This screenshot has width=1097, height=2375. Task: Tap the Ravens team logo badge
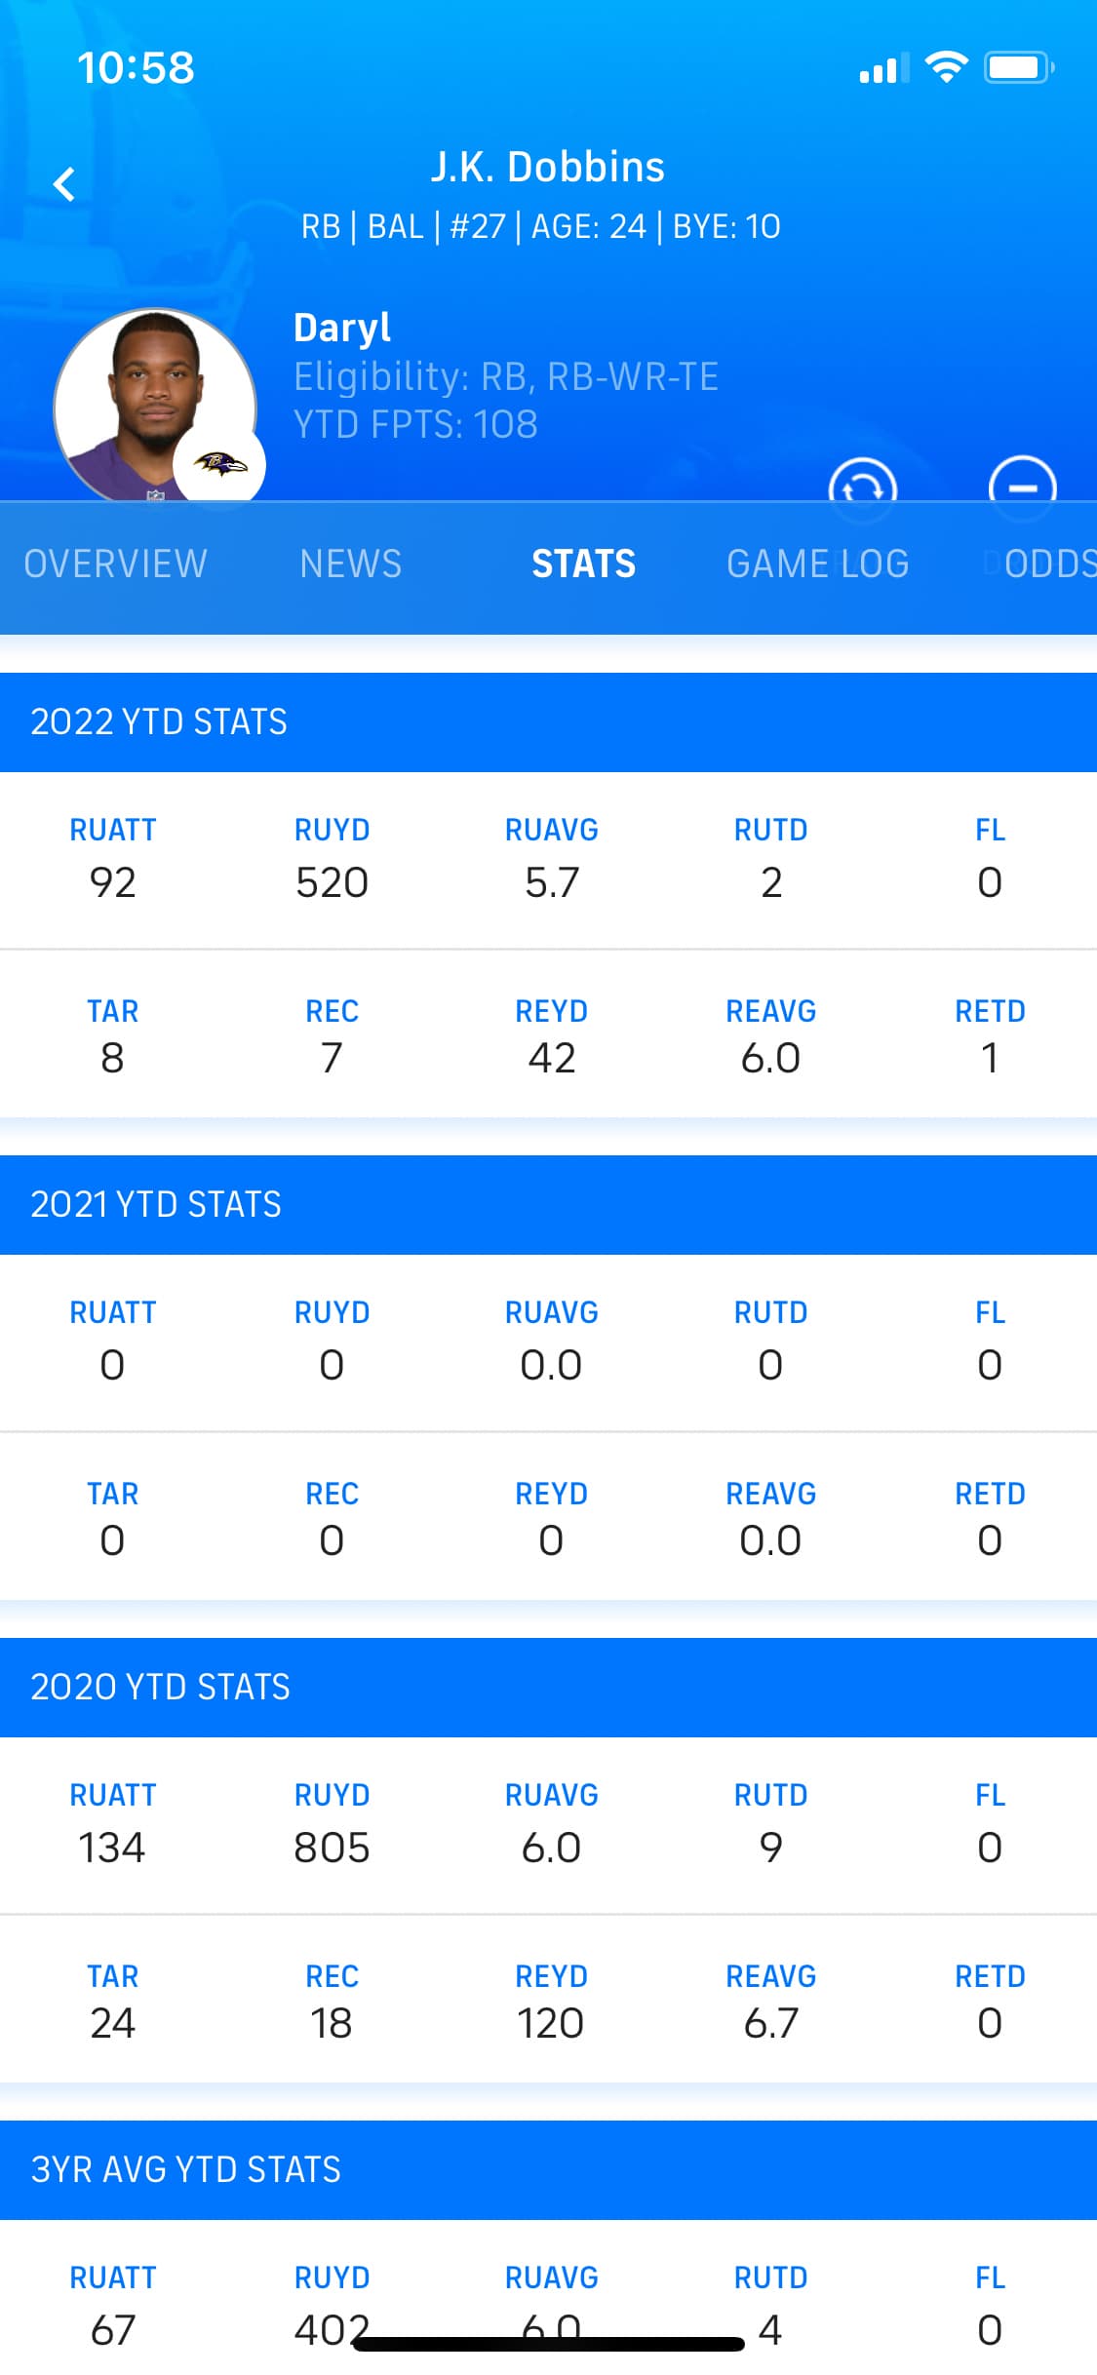coord(219,465)
